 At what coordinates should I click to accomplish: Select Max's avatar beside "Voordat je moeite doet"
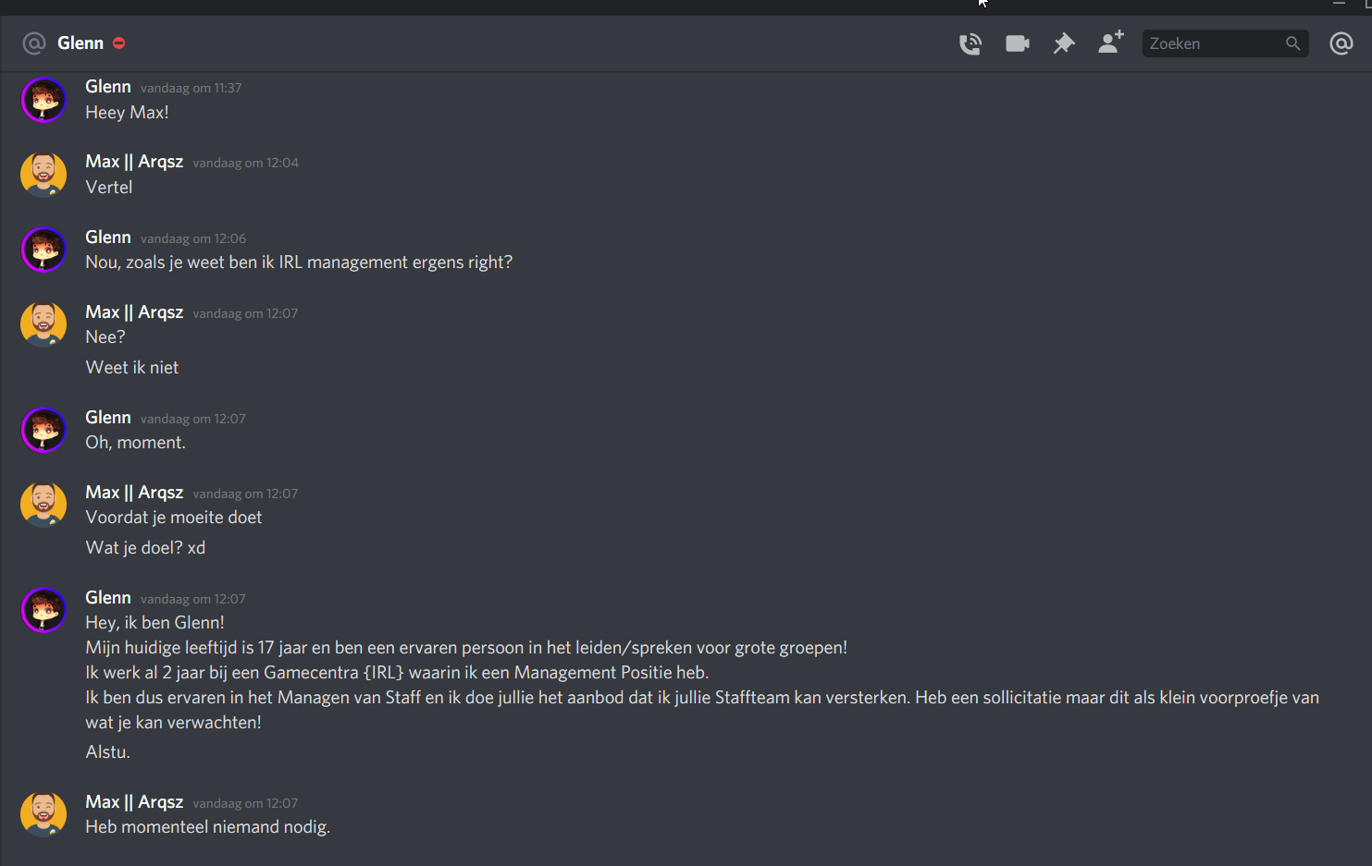43,505
